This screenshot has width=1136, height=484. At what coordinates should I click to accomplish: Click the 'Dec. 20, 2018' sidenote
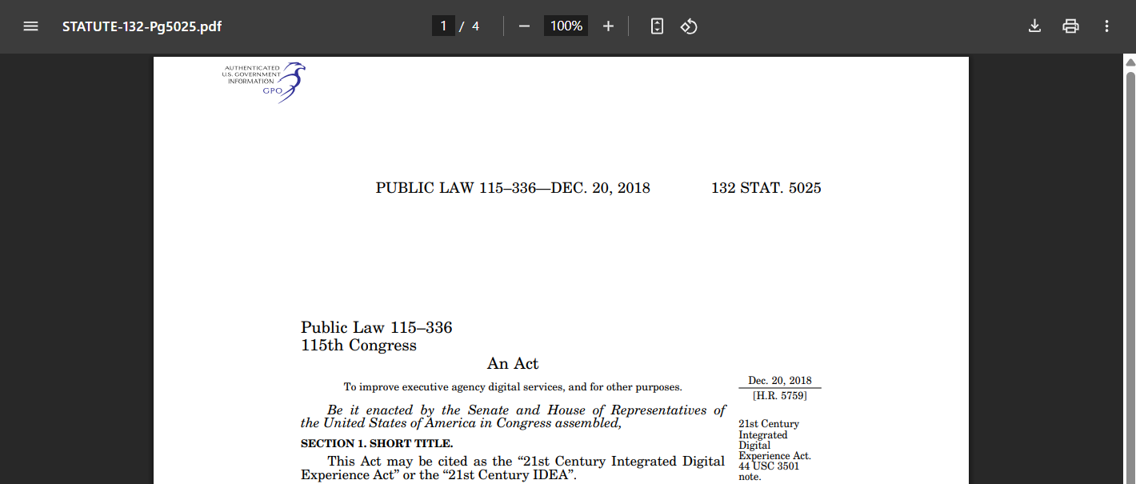[779, 380]
